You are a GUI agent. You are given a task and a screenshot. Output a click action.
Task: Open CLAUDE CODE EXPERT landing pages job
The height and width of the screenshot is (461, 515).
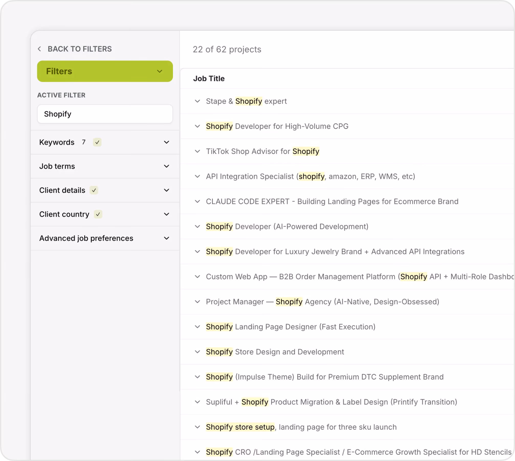coord(332,202)
